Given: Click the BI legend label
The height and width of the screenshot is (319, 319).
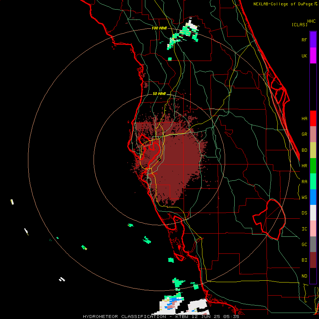Looking at the screenshot, I should [x=304, y=260].
